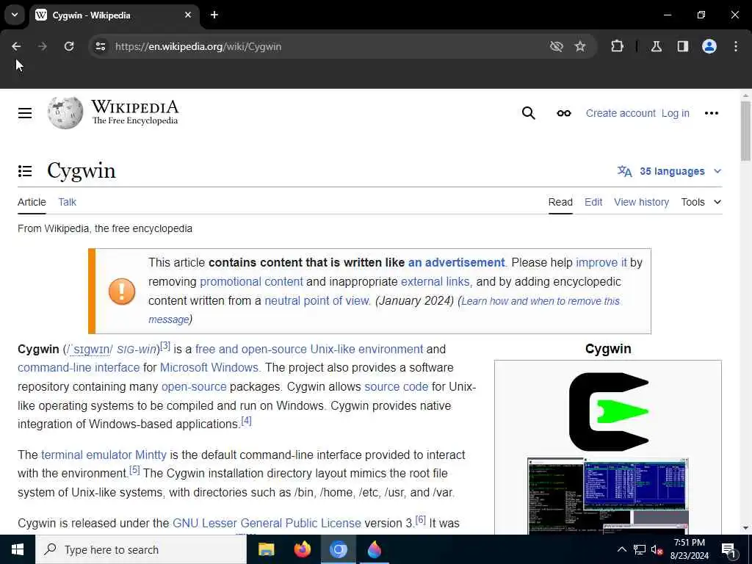Screen dimensions: 752x564
Task: Close the Cygwin - Wikipedia tab
Action: [188, 15]
